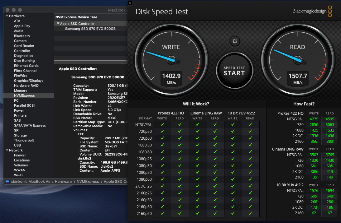The height and width of the screenshot is (223, 341).
Task: Click the Speed Test Start button
Action: pos(234,71)
